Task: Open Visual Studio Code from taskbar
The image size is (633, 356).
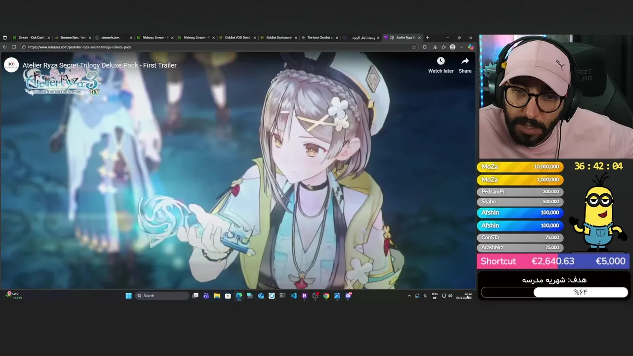Action: click(x=293, y=296)
